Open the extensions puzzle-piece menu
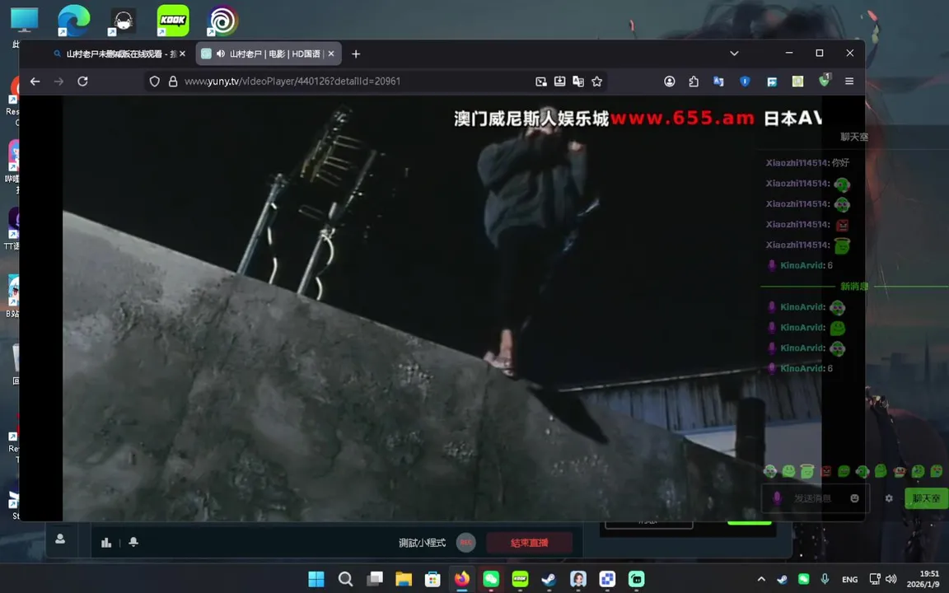The image size is (949, 593). pyautogui.click(x=694, y=81)
